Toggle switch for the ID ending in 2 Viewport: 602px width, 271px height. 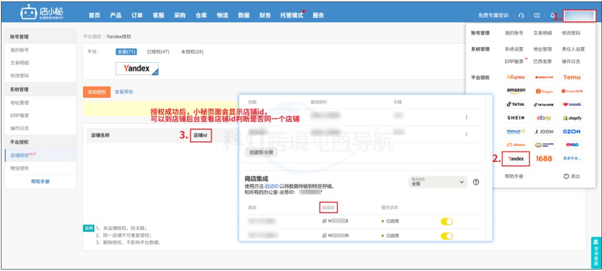point(447,221)
